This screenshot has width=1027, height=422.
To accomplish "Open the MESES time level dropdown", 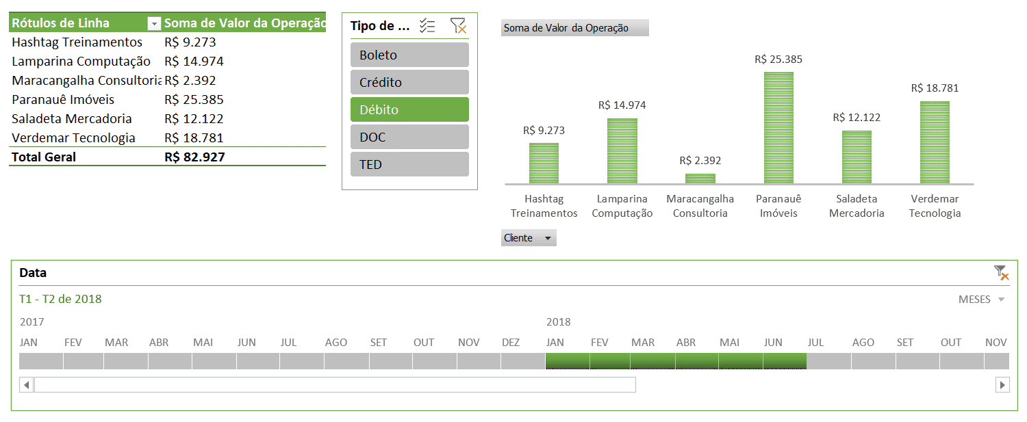I will [x=982, y=300].
